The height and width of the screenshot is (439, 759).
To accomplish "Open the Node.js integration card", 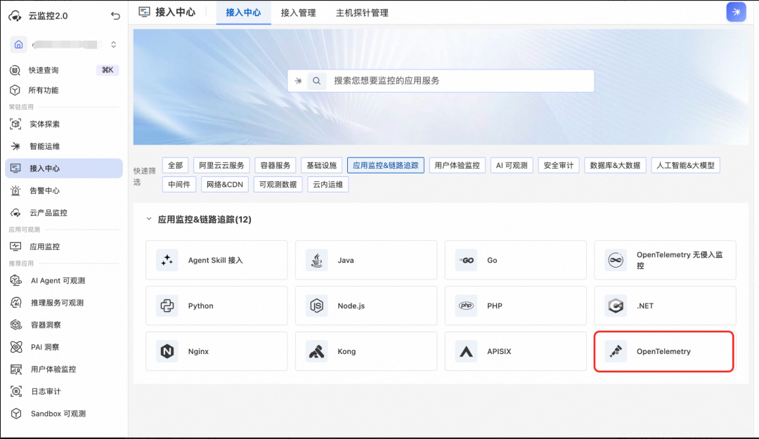I will pos(366,306).
